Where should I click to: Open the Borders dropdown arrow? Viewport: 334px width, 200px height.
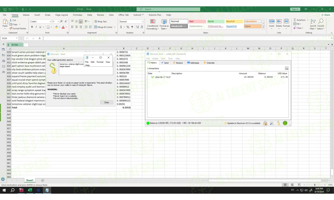(x=51, y=27)
